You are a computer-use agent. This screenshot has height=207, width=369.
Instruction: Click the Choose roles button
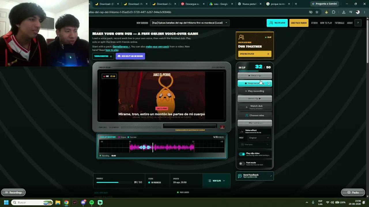[x=255, y=115]
